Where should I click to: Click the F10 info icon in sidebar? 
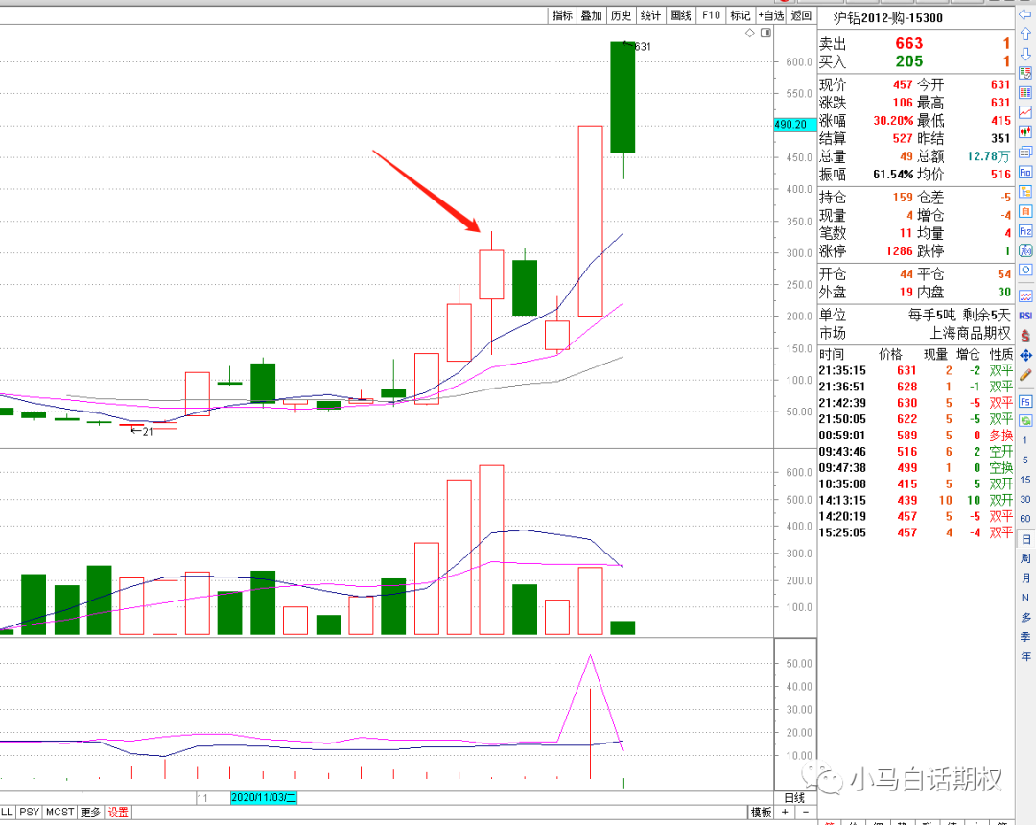[1025, 172]
